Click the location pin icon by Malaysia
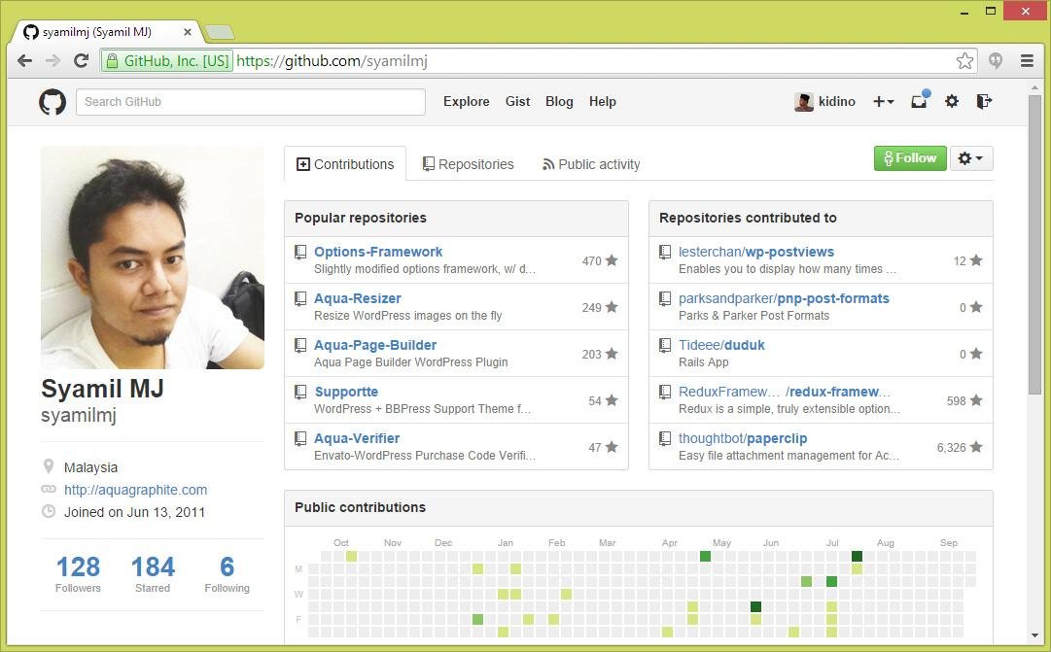The width and height of the screenshot is (1051, 652). click(x=49, y=465)
